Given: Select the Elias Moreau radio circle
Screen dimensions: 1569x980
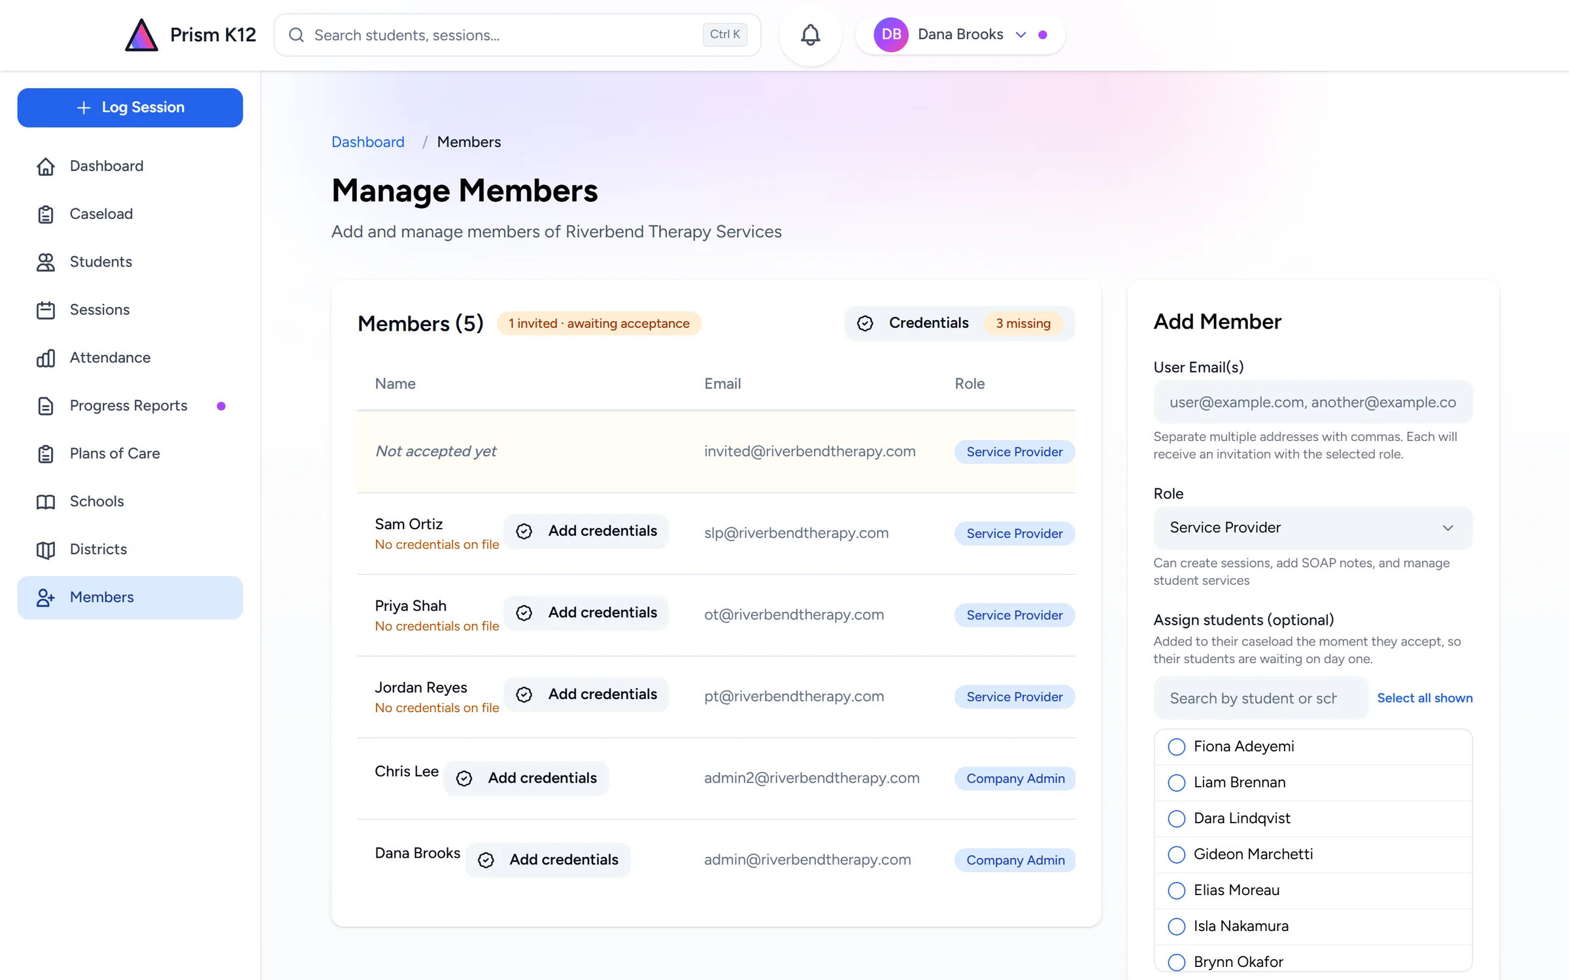Looking at the screenshot, I should [x=1176, y=890].
